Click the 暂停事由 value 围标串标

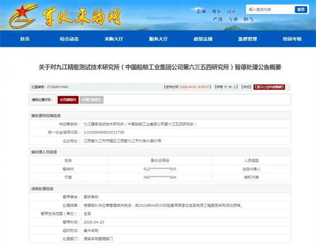[x=91, y=197]
